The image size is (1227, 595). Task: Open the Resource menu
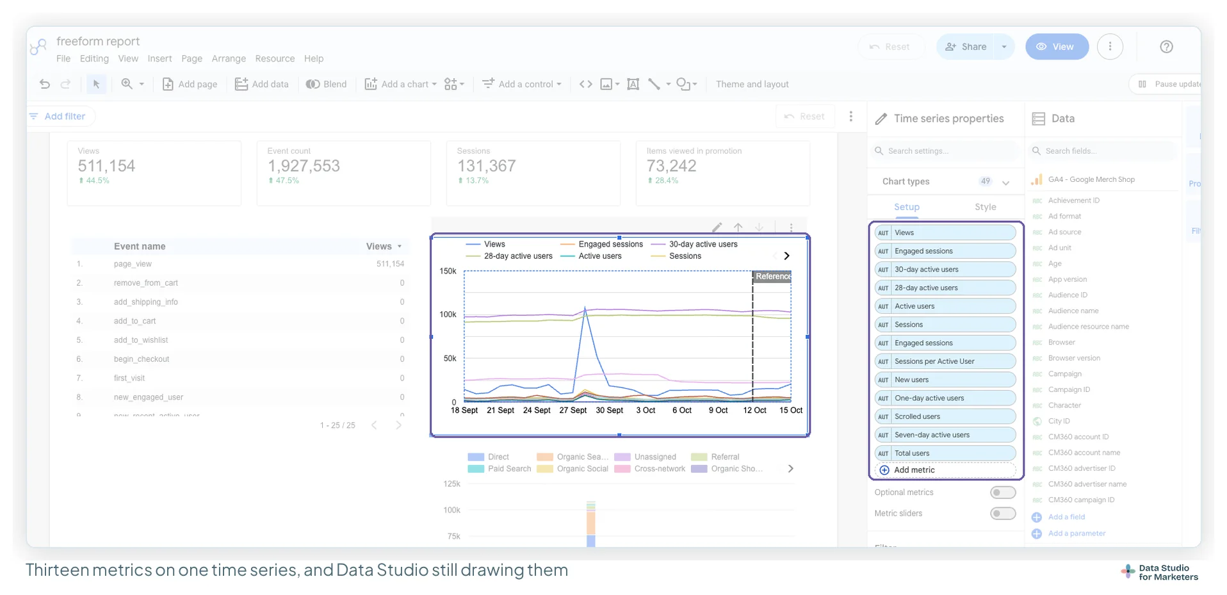(275, 58)
